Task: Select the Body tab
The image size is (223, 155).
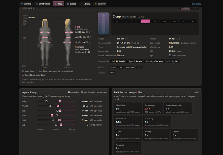Action: (58, 4)
